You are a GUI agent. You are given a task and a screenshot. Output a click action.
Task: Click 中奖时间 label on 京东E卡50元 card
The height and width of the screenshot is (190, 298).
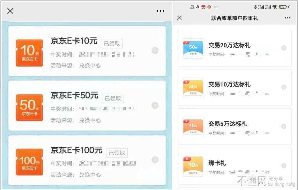click(x=62, y=109)
